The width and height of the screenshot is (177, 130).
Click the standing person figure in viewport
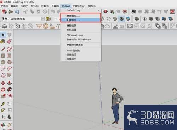click(x=116, y=106)
